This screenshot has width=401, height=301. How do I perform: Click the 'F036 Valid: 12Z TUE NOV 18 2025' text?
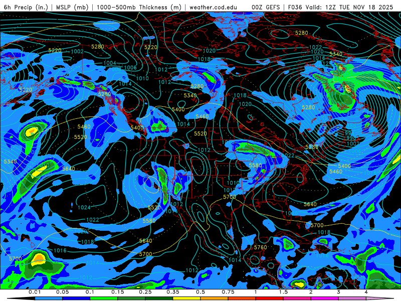pos(340,7)
